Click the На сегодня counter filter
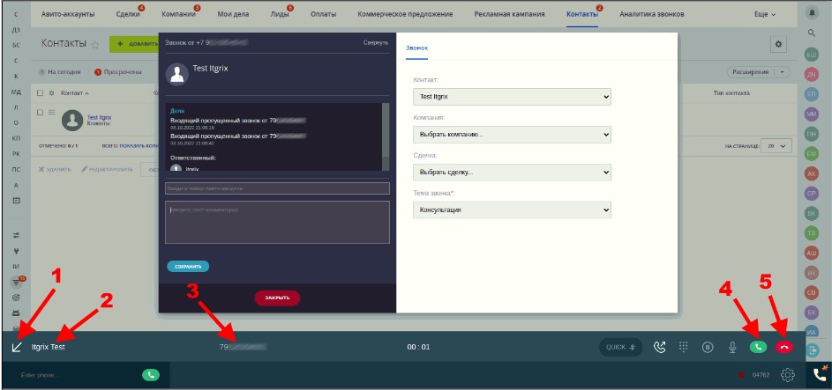The height and width of the screenshot is (390, 832). (x=60, y=72)
